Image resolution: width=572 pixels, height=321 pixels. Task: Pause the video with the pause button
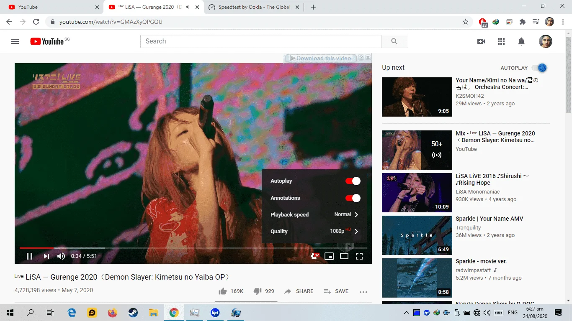coord(30,256)
